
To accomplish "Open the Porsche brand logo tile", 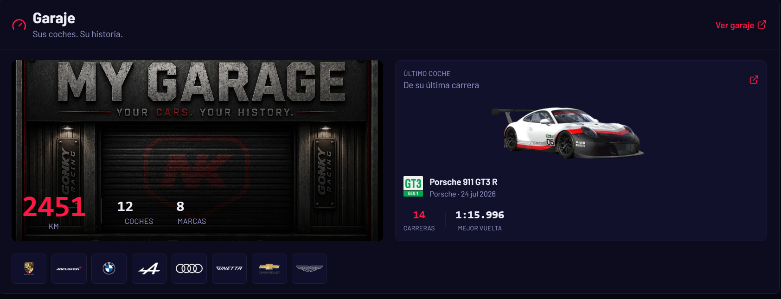I will [x=29, y=268].
